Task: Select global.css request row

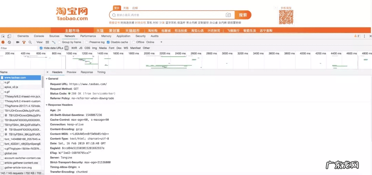Action: [x=21, y=153]
